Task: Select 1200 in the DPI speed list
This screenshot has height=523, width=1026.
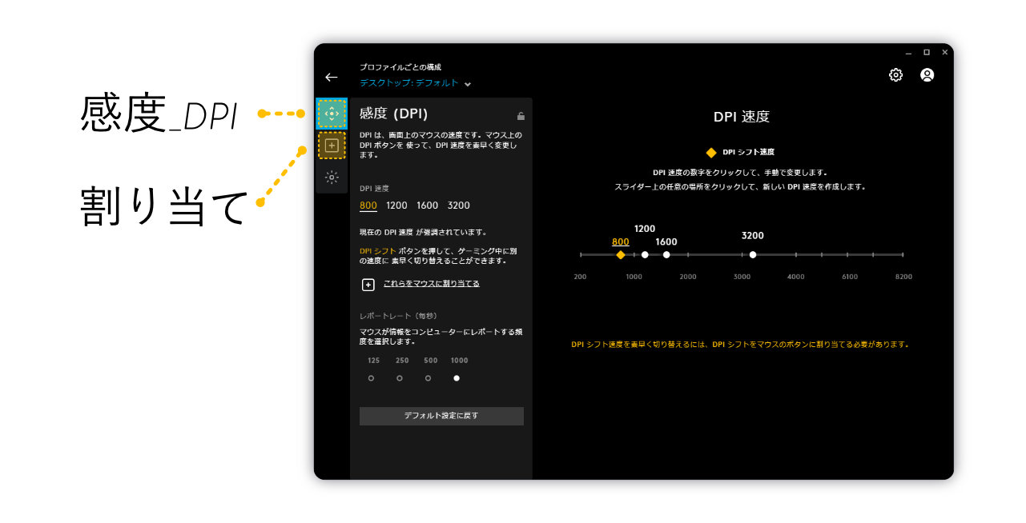Action: click(396, 206)
